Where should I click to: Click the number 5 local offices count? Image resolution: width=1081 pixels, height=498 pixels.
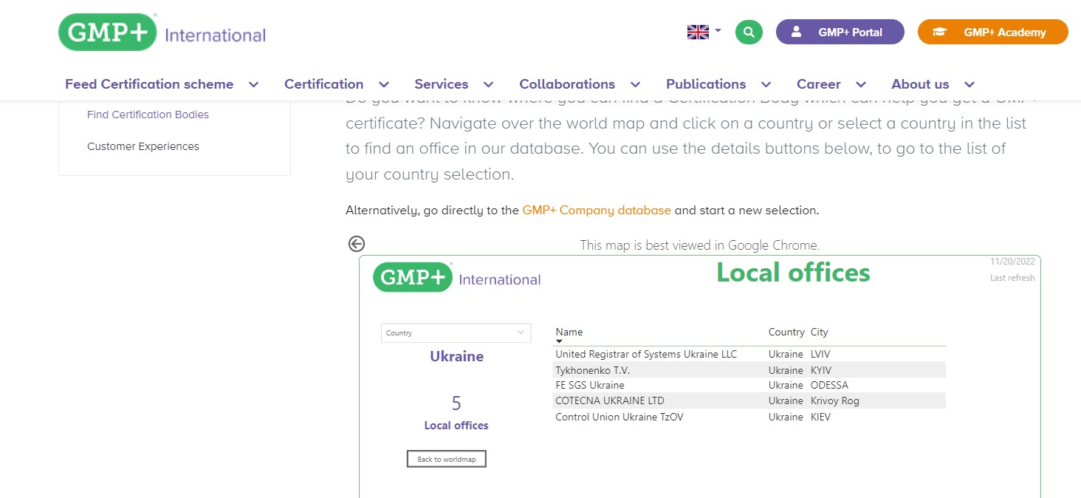pyautogui.click(x=456, y=403)
